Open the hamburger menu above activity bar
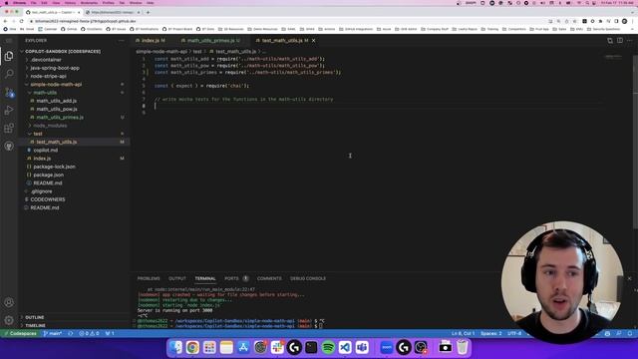638x359 pixels. pos(9,41)
